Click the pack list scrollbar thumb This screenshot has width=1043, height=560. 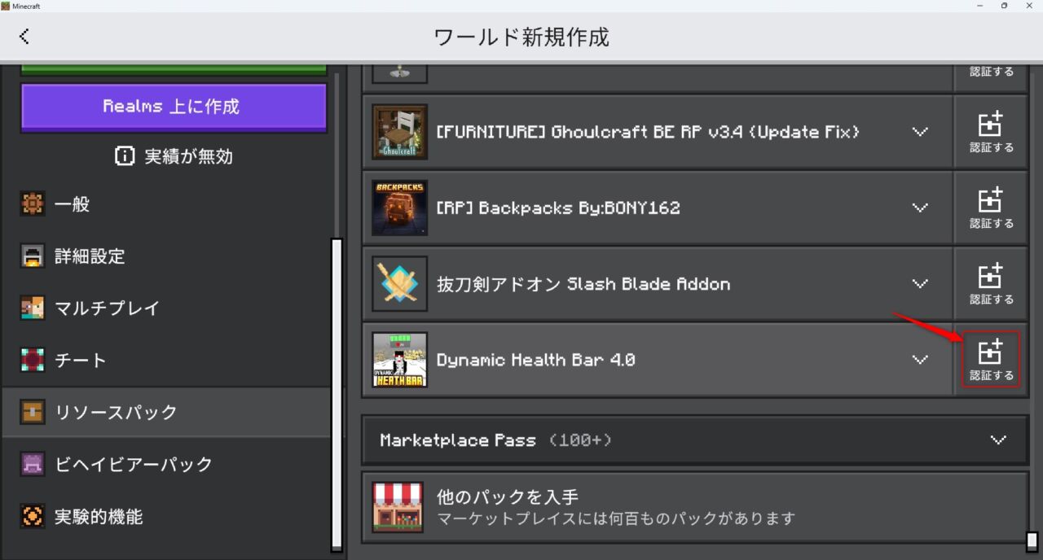1032,541
